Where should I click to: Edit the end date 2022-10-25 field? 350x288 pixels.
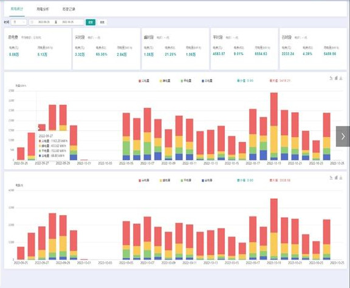[68, 22]
